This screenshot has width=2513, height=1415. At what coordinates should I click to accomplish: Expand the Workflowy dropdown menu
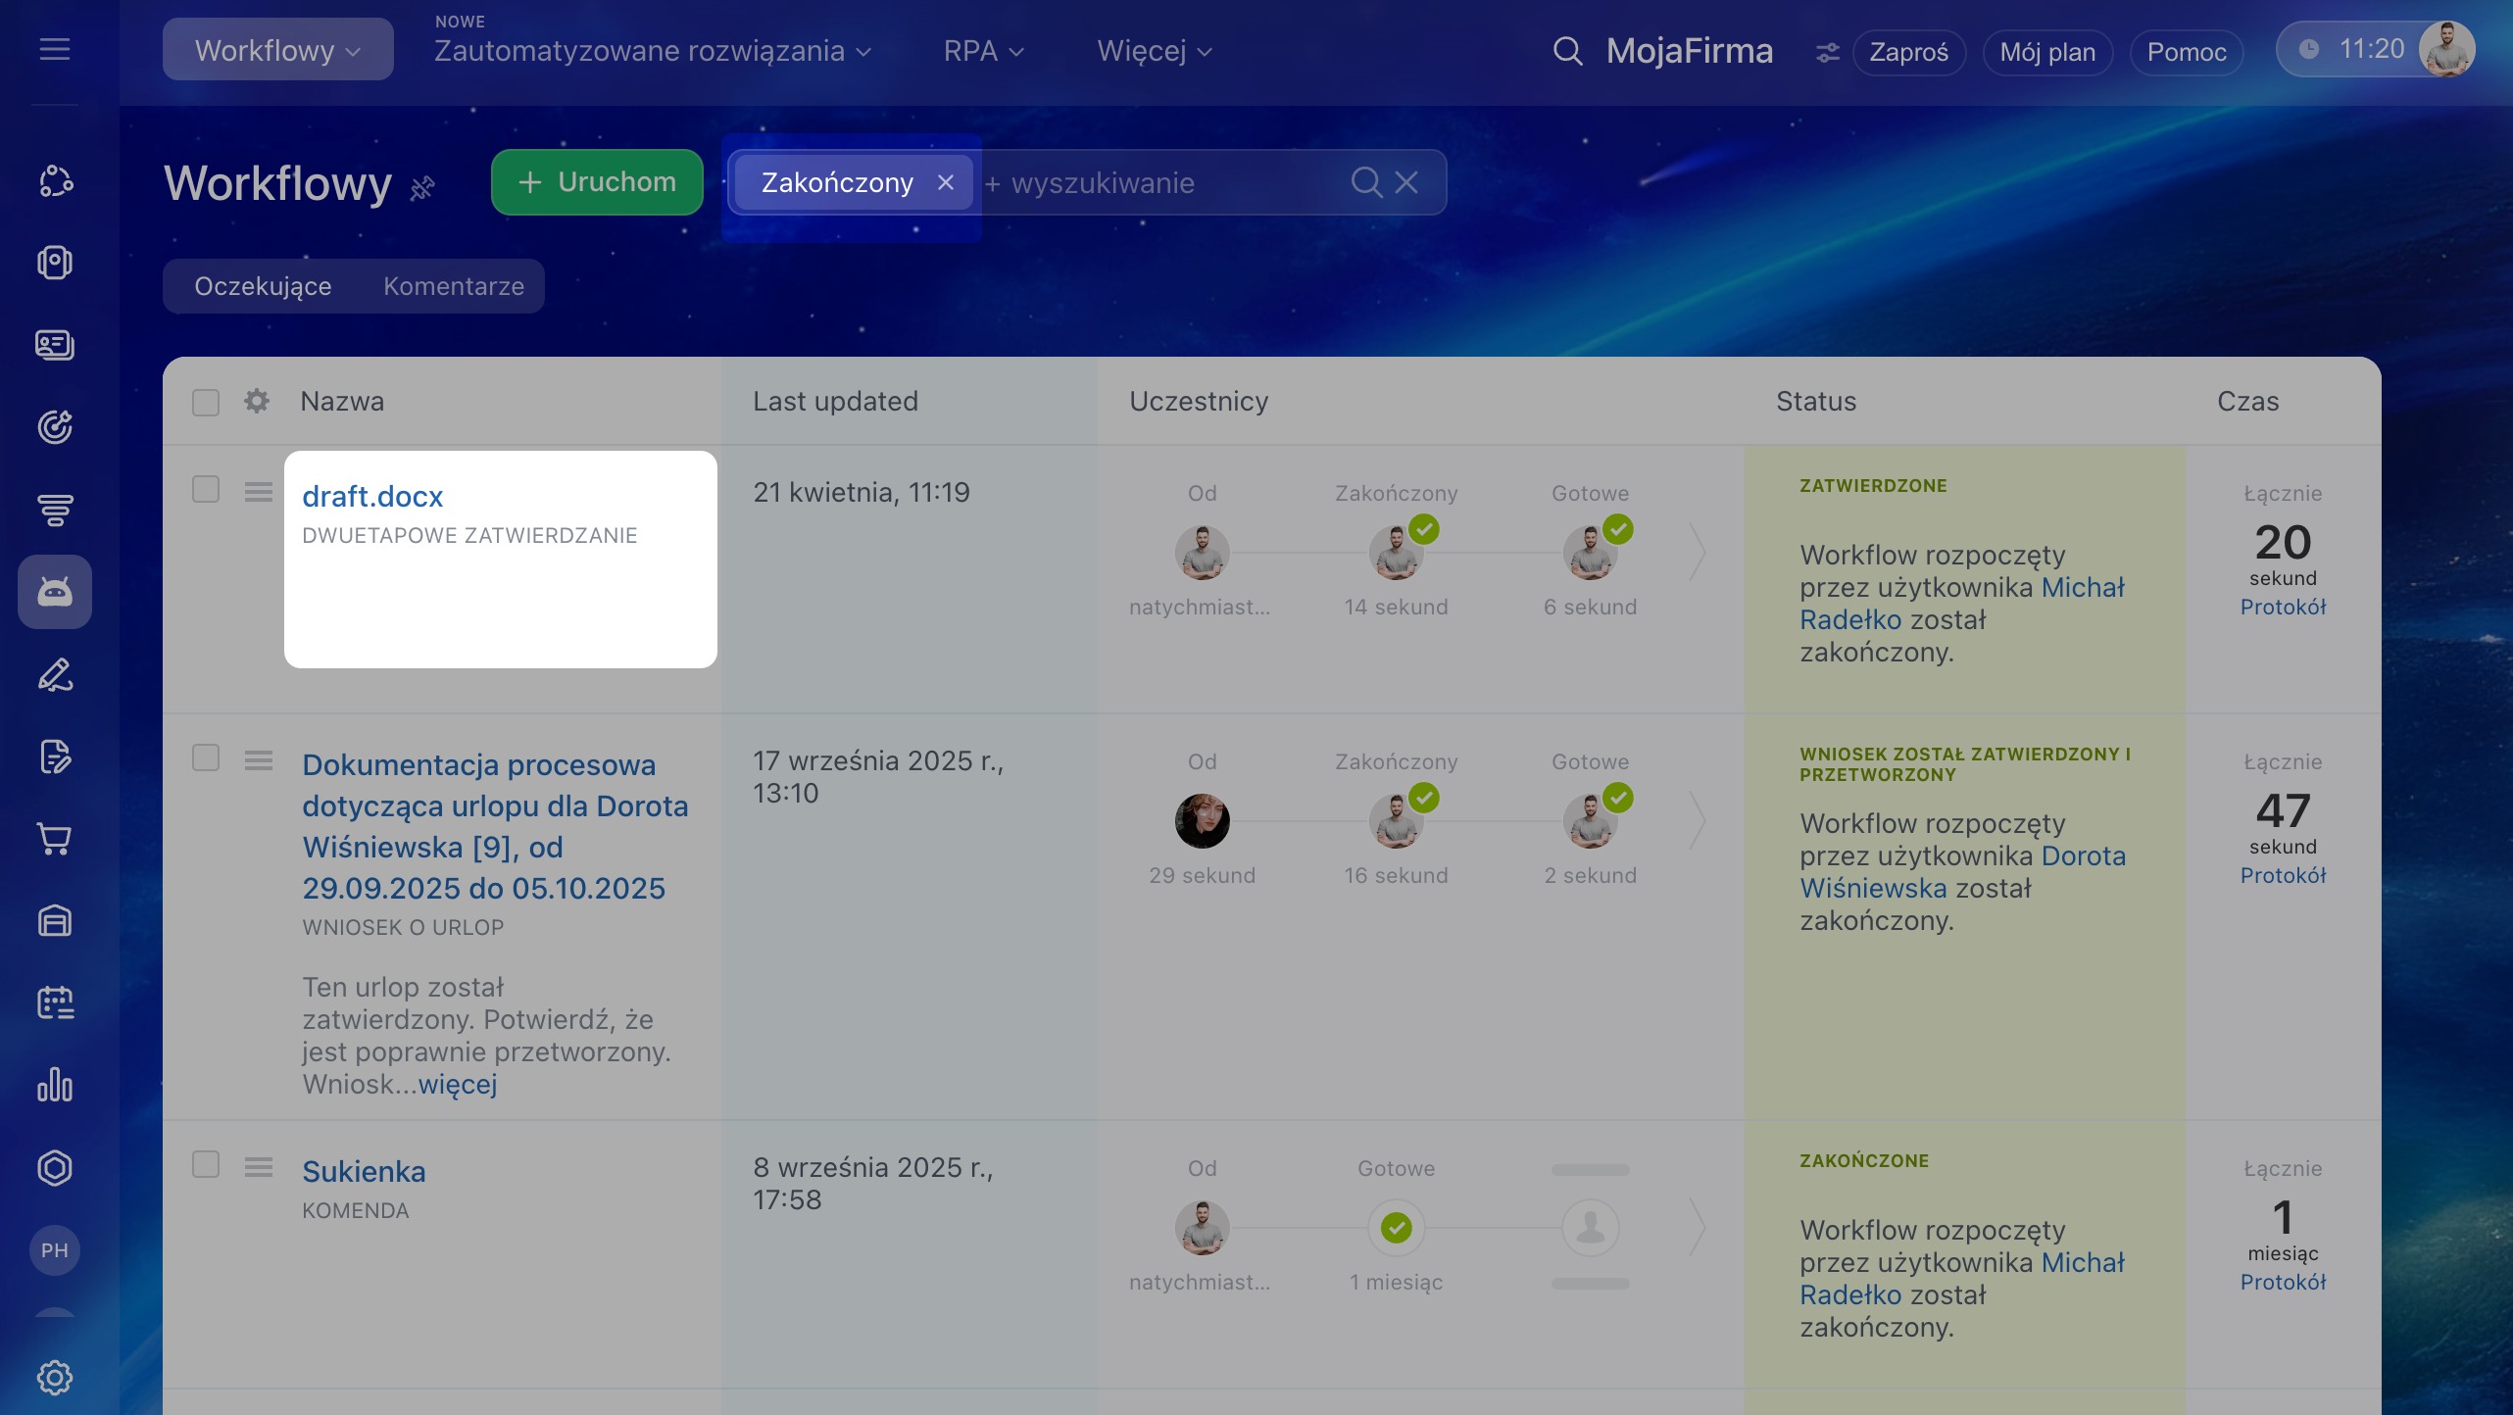pos(277,50)
